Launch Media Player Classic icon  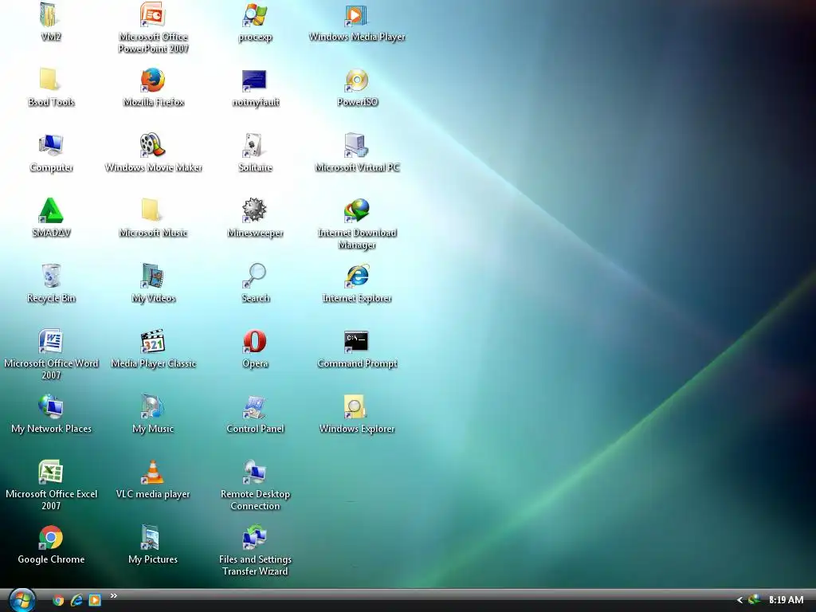[x=153, y=341]
